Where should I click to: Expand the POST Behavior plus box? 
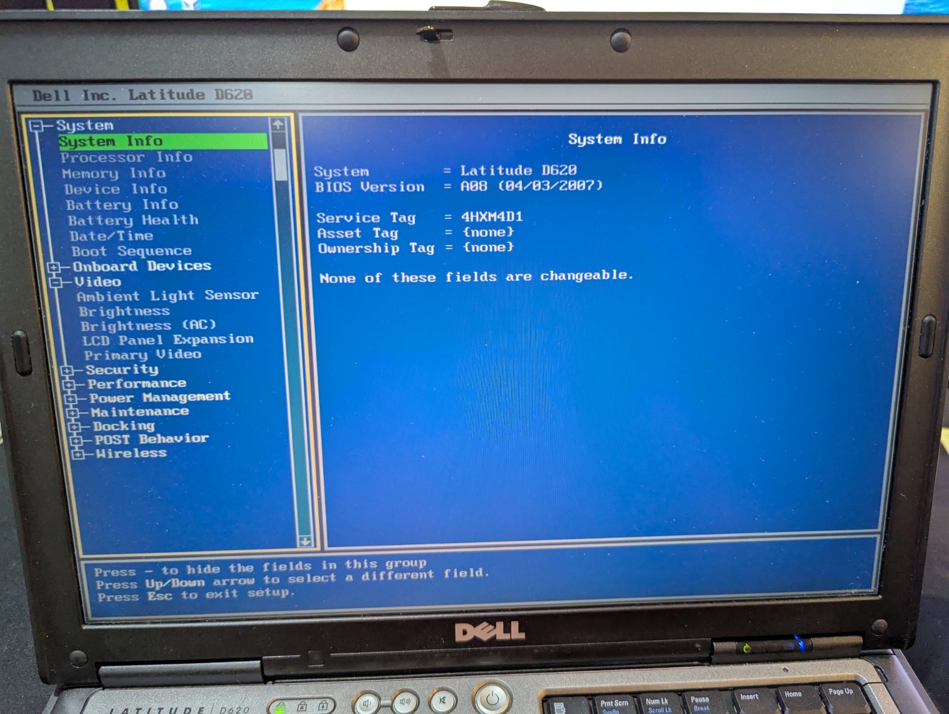(x=77, y=441)
